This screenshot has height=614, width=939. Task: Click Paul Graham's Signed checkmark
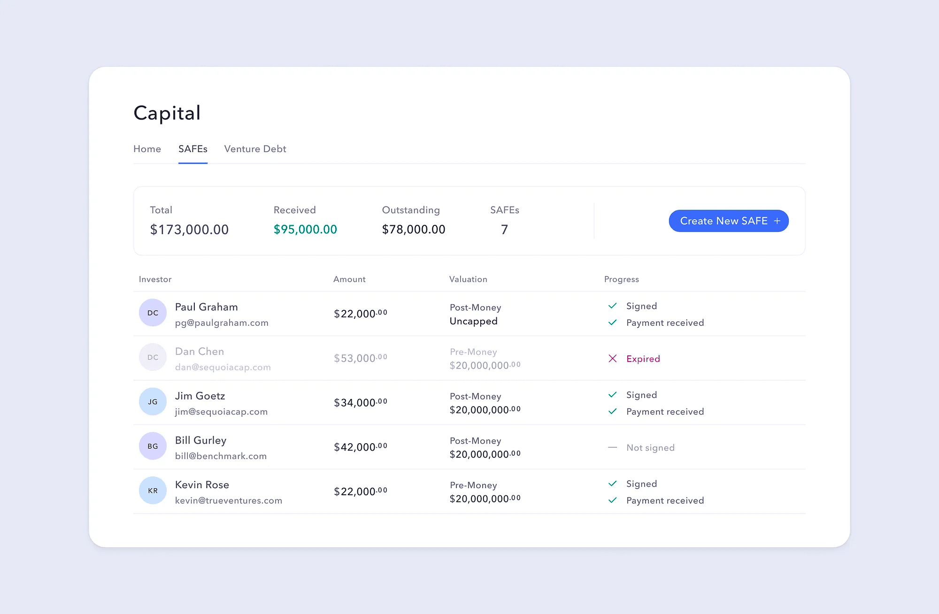(x=613, y=306)
